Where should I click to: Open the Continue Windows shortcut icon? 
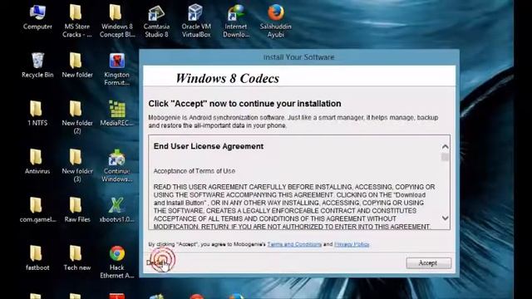(116, 166)
